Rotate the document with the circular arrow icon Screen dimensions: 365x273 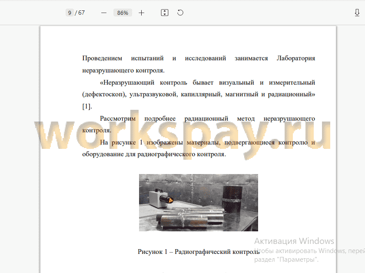click(180, 13)
